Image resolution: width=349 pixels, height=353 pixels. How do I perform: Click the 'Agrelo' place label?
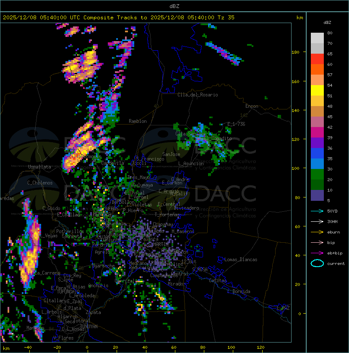coord(102,252)
